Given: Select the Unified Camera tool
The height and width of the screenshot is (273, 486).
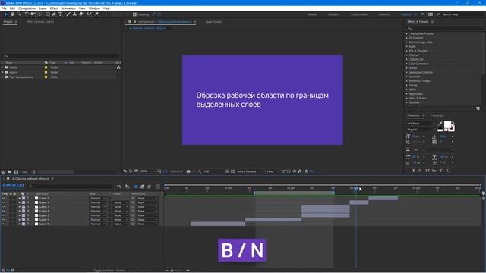Looking at the screenshot, I should click(33, 14).
